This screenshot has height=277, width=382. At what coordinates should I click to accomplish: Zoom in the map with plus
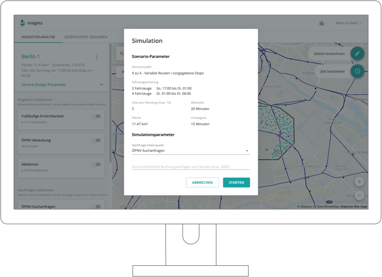pos(359,182)
